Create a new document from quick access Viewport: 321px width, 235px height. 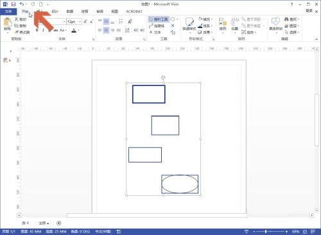(40, 4)
